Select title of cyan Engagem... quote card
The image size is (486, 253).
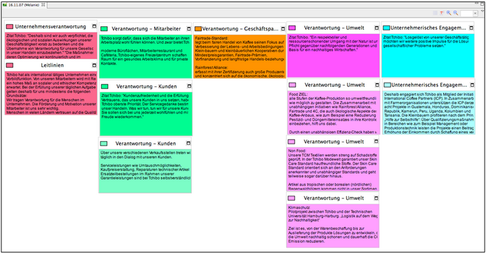(x=429, y=28)
